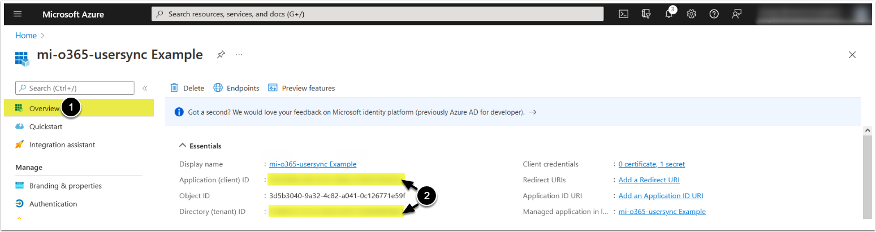Open the Azure portal hamburger menu
The height and width of the screenshot is (232, 876).
(x=18, y=14)
